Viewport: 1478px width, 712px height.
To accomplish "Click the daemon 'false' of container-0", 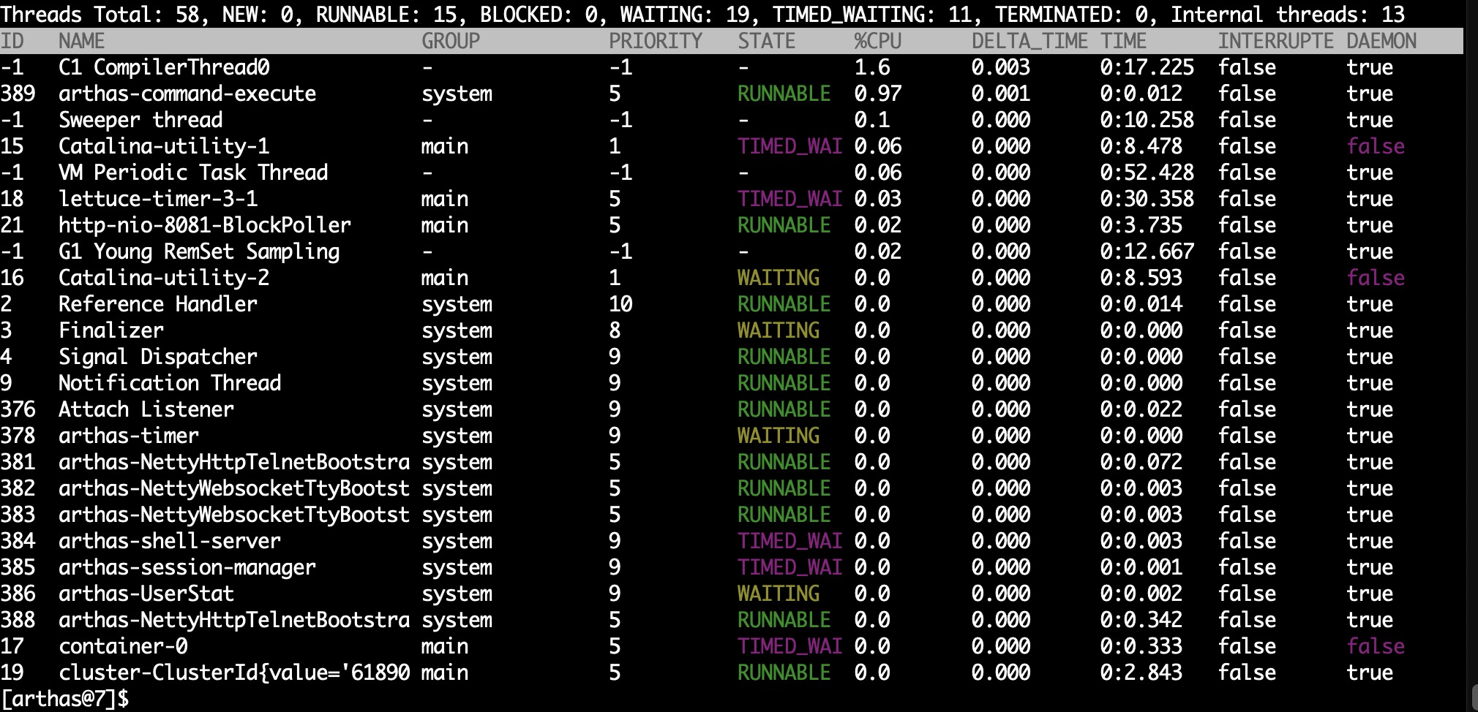I will click(1376, 646).
